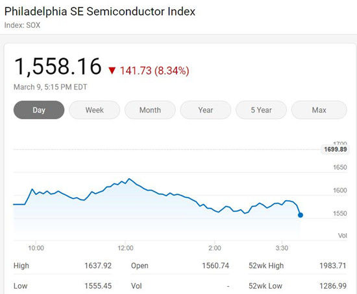The width and height of the screenshot is (357, 294).
Task: Switch chart to Month view
Action: pos(150,110)
